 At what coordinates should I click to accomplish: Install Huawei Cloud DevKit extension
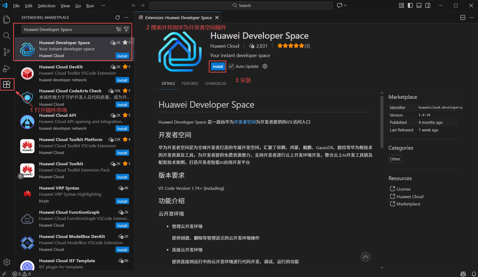click(122, 80)
